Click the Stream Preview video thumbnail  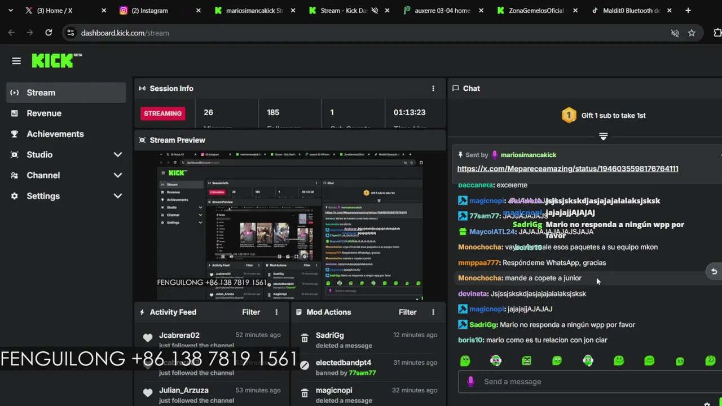point(290,226)
